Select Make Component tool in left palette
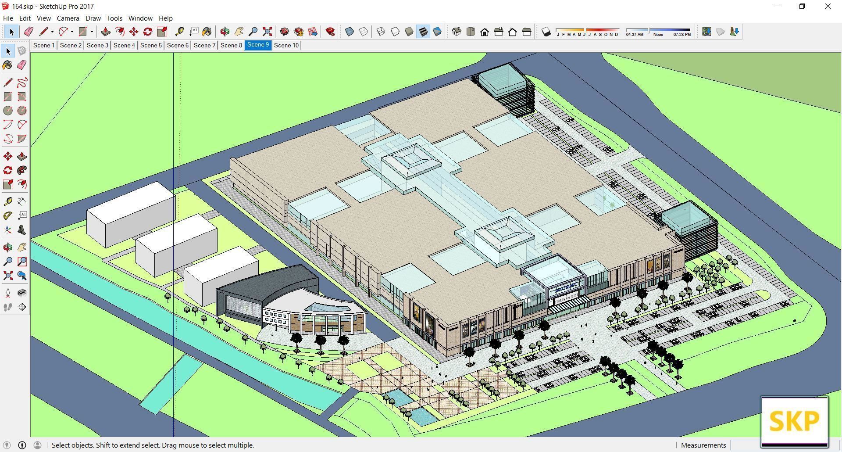Image resolution: width=842 pixels, height=452 pixels. coord(22,51)
